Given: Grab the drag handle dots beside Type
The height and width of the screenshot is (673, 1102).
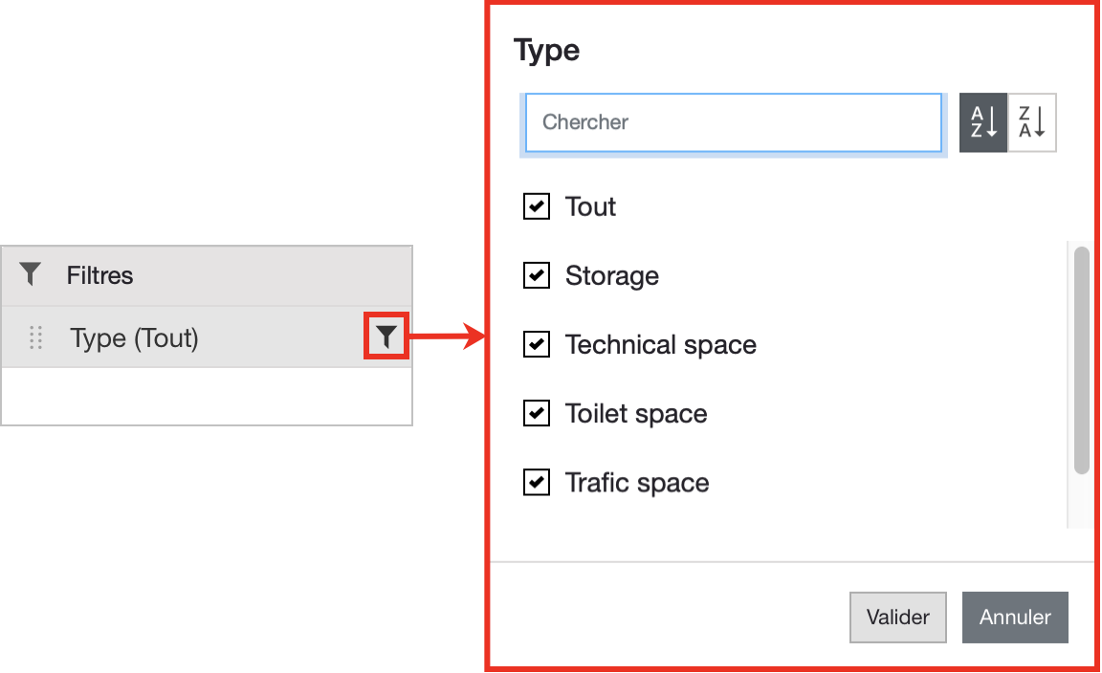Looking at the screenshot, I should (x=36, y=337).
